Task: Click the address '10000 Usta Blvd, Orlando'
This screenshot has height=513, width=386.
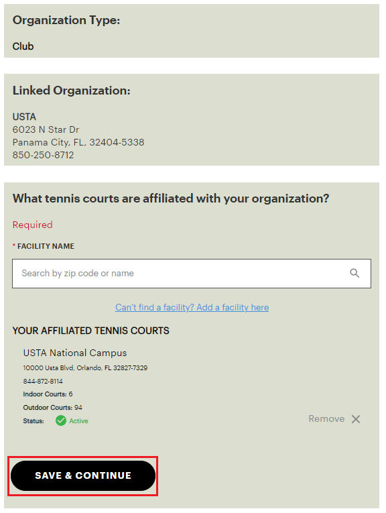Action: tap(85, 367)
